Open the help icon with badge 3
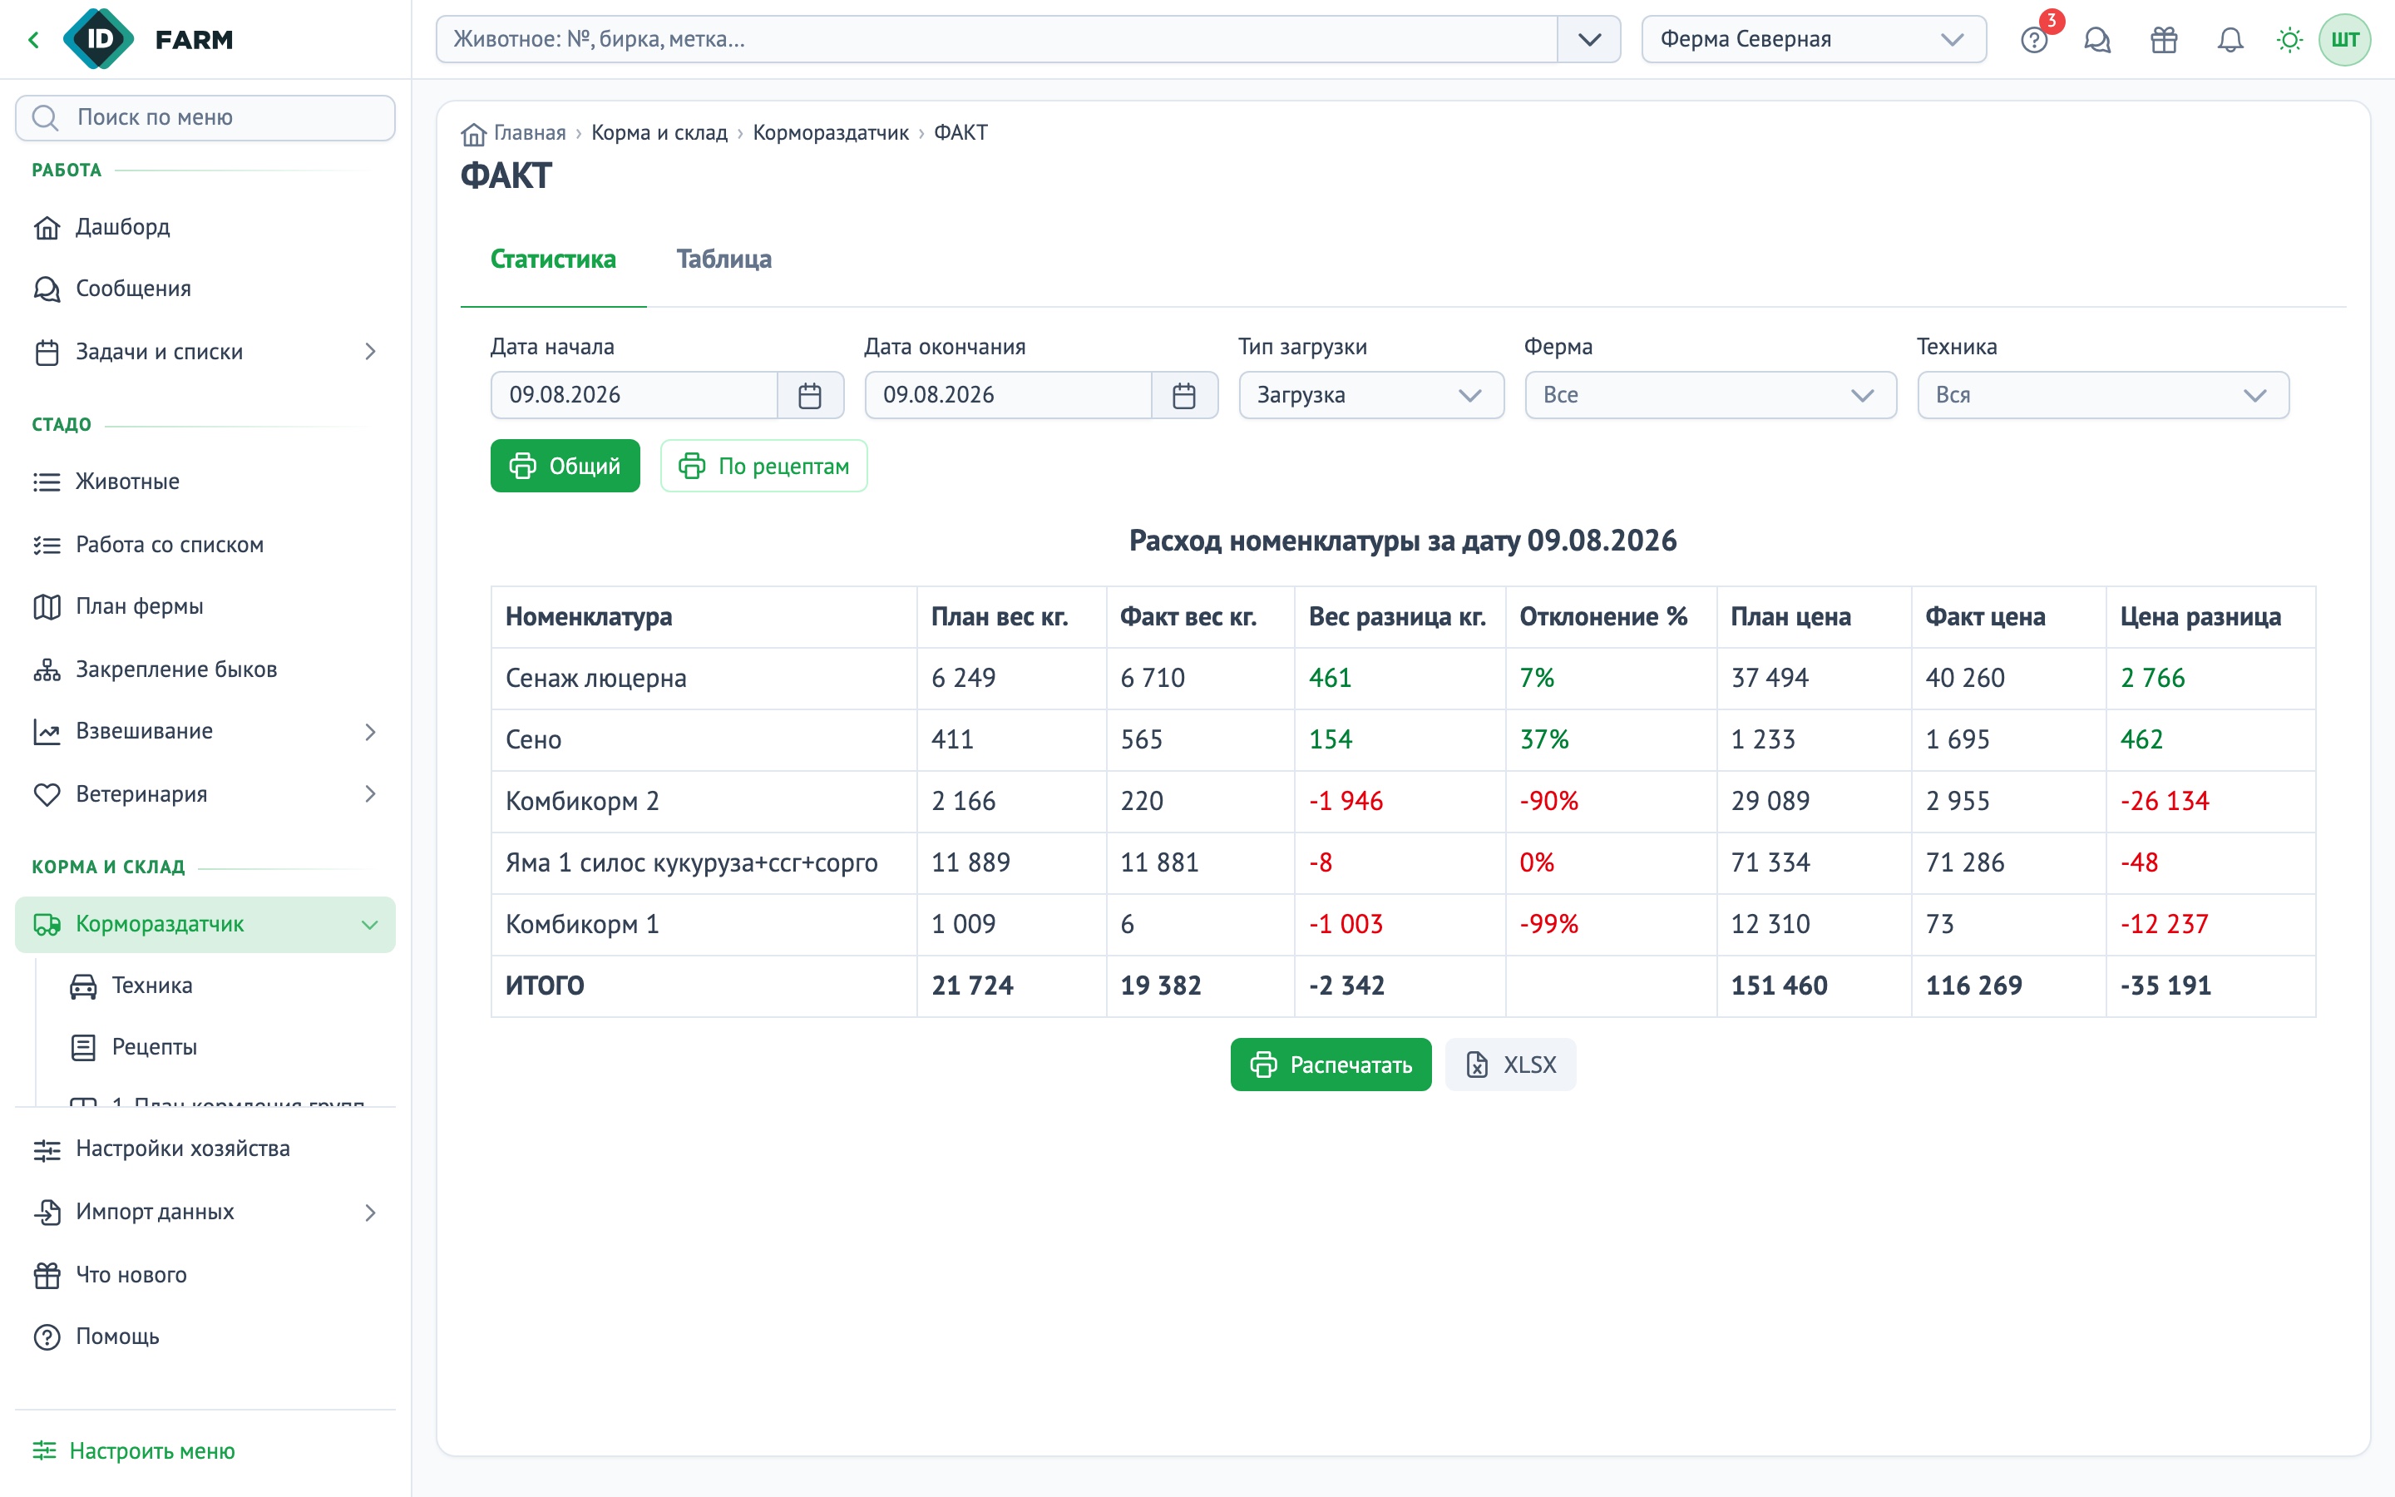Screen dimensions: 2395x1497 pos(2034,40)
